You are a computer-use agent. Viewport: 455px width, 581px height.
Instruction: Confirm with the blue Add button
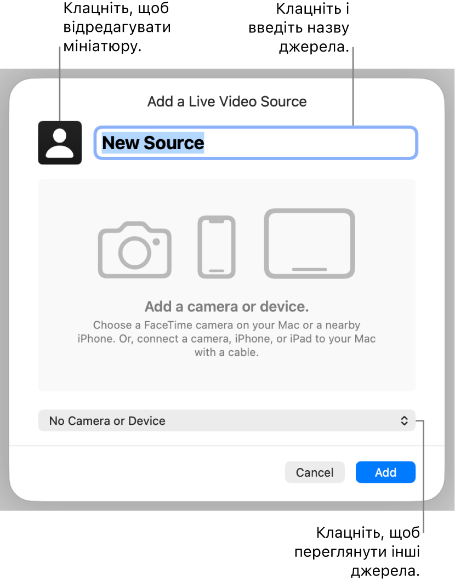(385, 472)
